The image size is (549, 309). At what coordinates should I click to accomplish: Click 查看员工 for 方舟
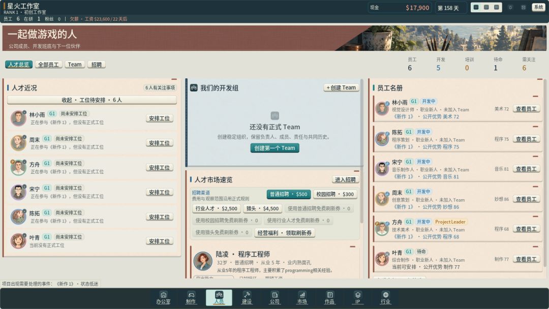(x=526, y=229)
